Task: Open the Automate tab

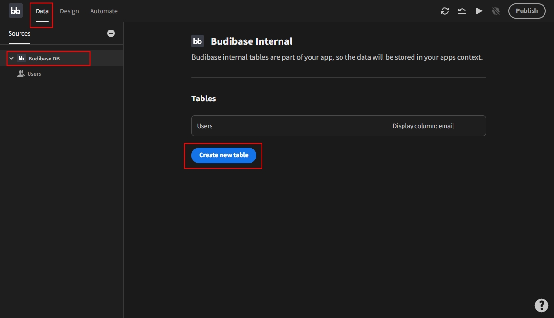Action: [x=104, y=11]
